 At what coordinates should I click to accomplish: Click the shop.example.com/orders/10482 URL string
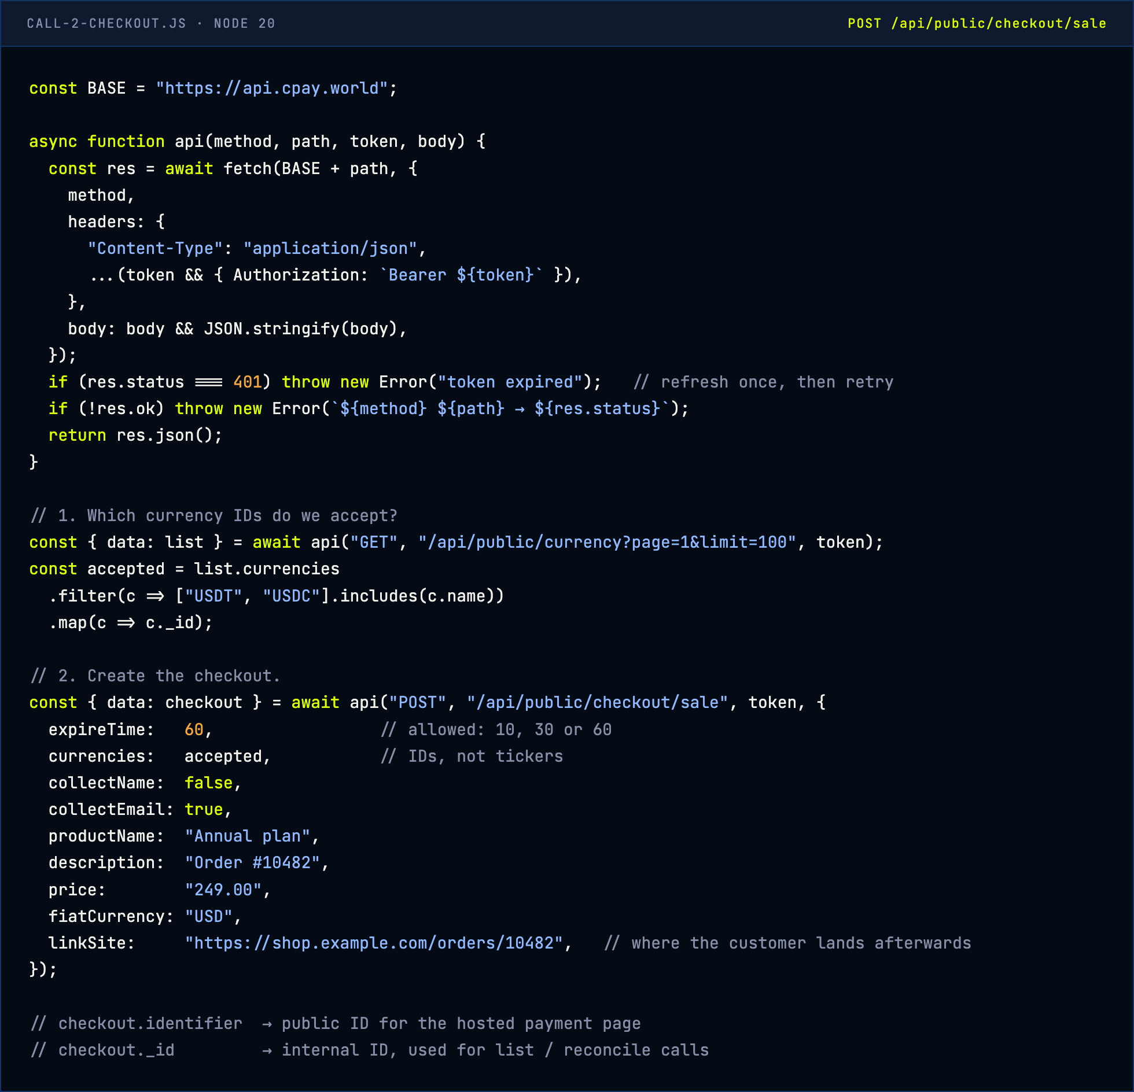click(374, 943)
